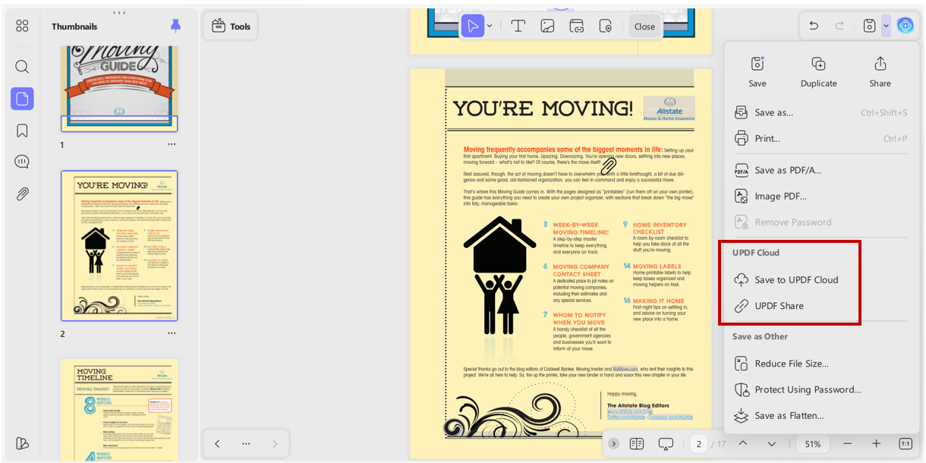926x463 pixels.
Task: Zoom out with the minus button
Action: pos(847,443)
